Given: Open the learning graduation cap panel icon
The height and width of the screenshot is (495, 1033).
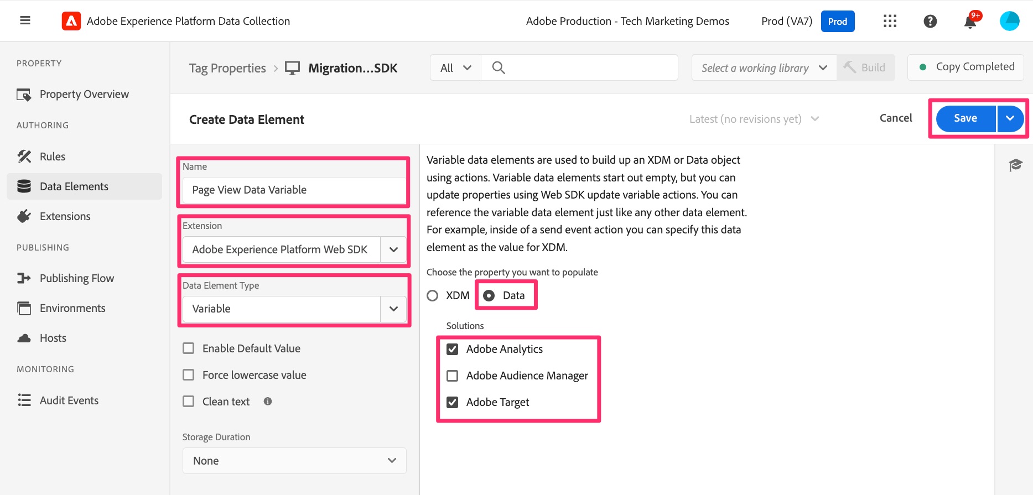Looking at the screenshot, I should 1015,165.
